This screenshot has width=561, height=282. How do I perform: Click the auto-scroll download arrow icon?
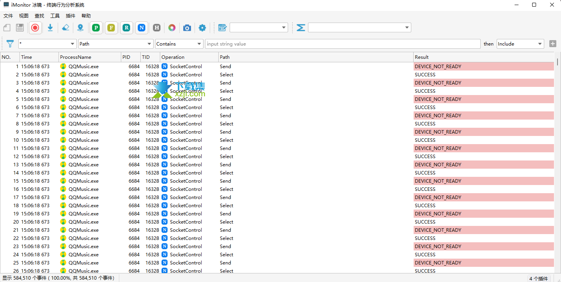pyautogui.click(x=50, y=28)
